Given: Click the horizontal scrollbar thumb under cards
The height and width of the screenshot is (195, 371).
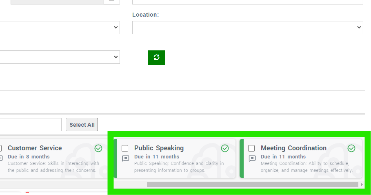Looking at the screenshot, I should coord(253,184).
